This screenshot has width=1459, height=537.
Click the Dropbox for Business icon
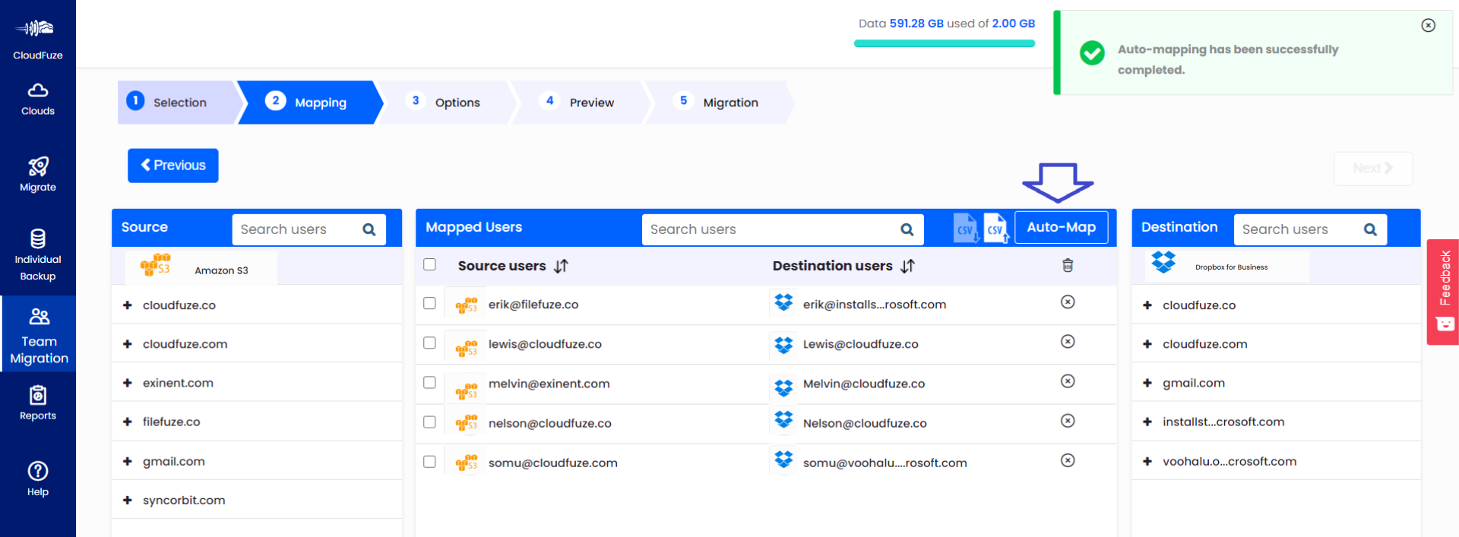[1163, 262]
